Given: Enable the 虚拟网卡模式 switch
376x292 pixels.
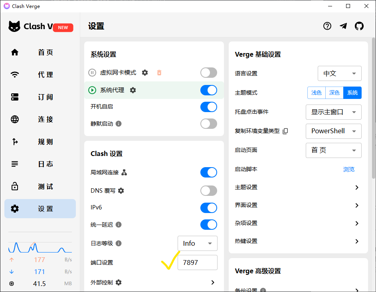Looking at the screenshot, I should [x=208, y=73].
